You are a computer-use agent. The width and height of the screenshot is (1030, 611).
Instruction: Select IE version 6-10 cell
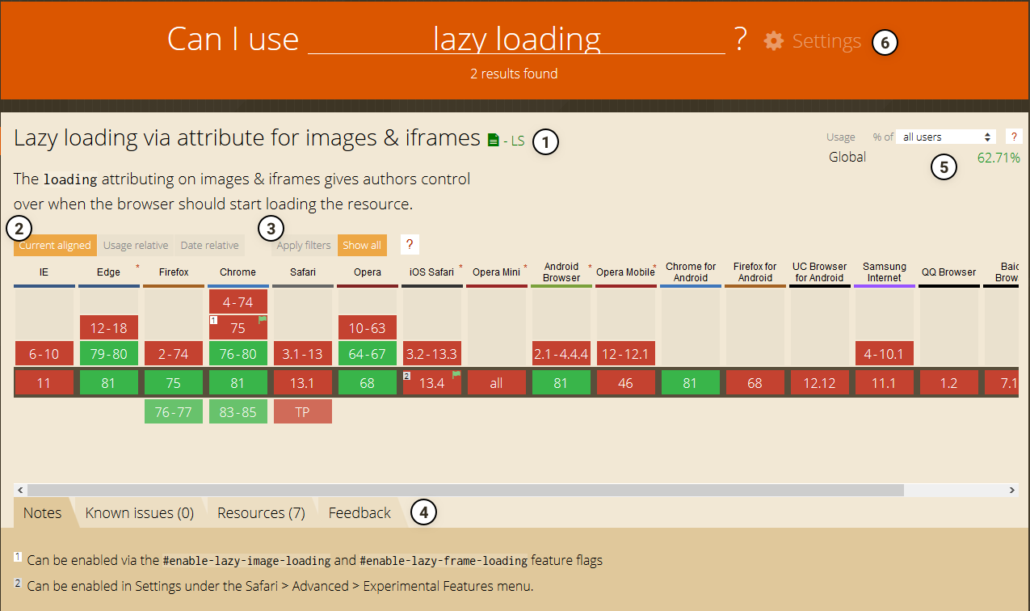tap(44, 353)
